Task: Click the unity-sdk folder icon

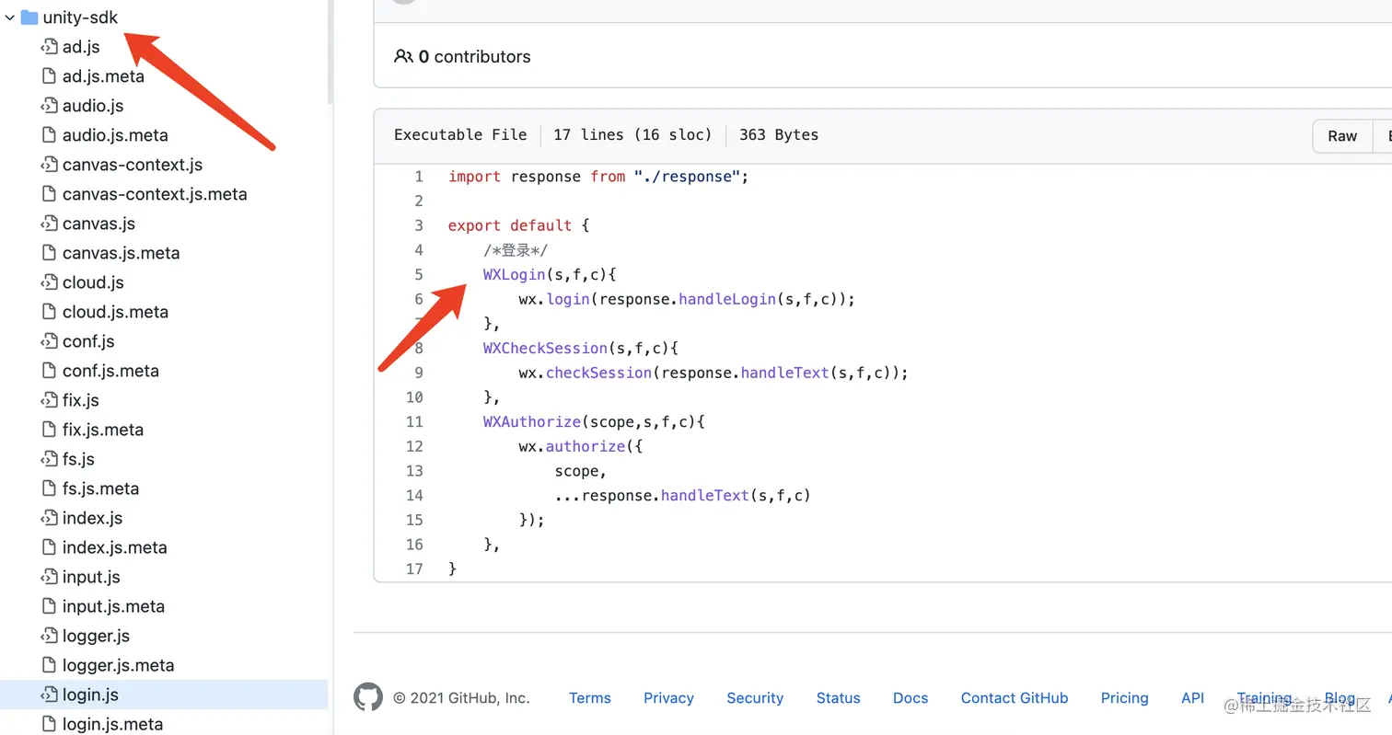Action: point(29,17)
